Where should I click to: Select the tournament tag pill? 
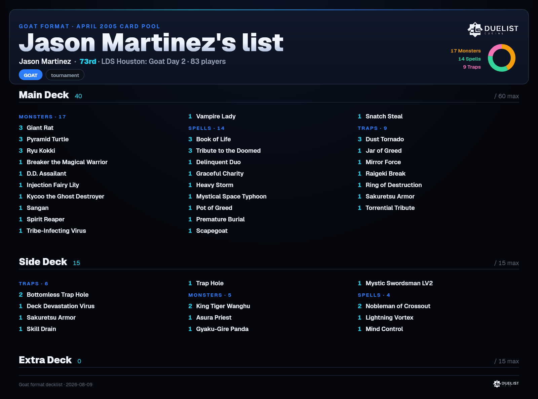click(x=65, y=75)
